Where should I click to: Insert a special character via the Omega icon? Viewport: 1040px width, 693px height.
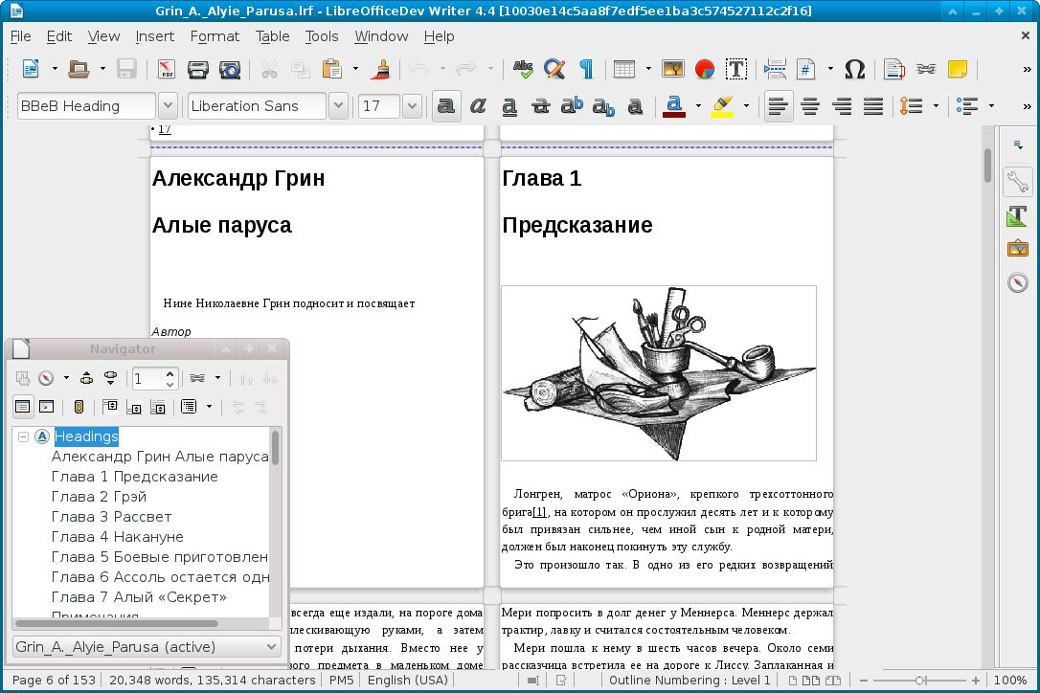(x=854, y=69)
